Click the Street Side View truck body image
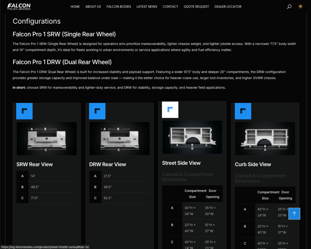Image resolution: width=311 pixels, height=249 pixels. (192, 137)
